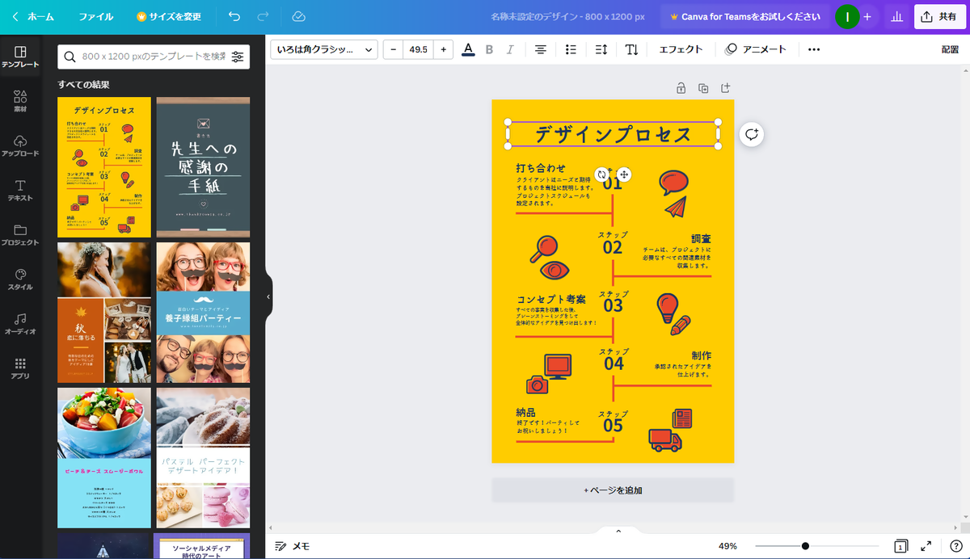Decrease font size with minus button
The width and height of the screenshot is (970, 559).
pos(394,49)
